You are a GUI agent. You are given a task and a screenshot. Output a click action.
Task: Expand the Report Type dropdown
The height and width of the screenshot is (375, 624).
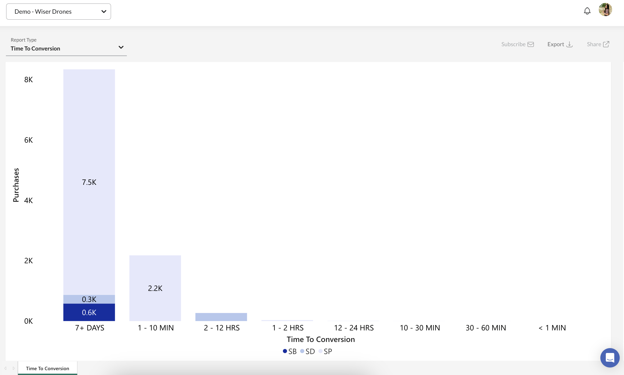click(66, 45)
